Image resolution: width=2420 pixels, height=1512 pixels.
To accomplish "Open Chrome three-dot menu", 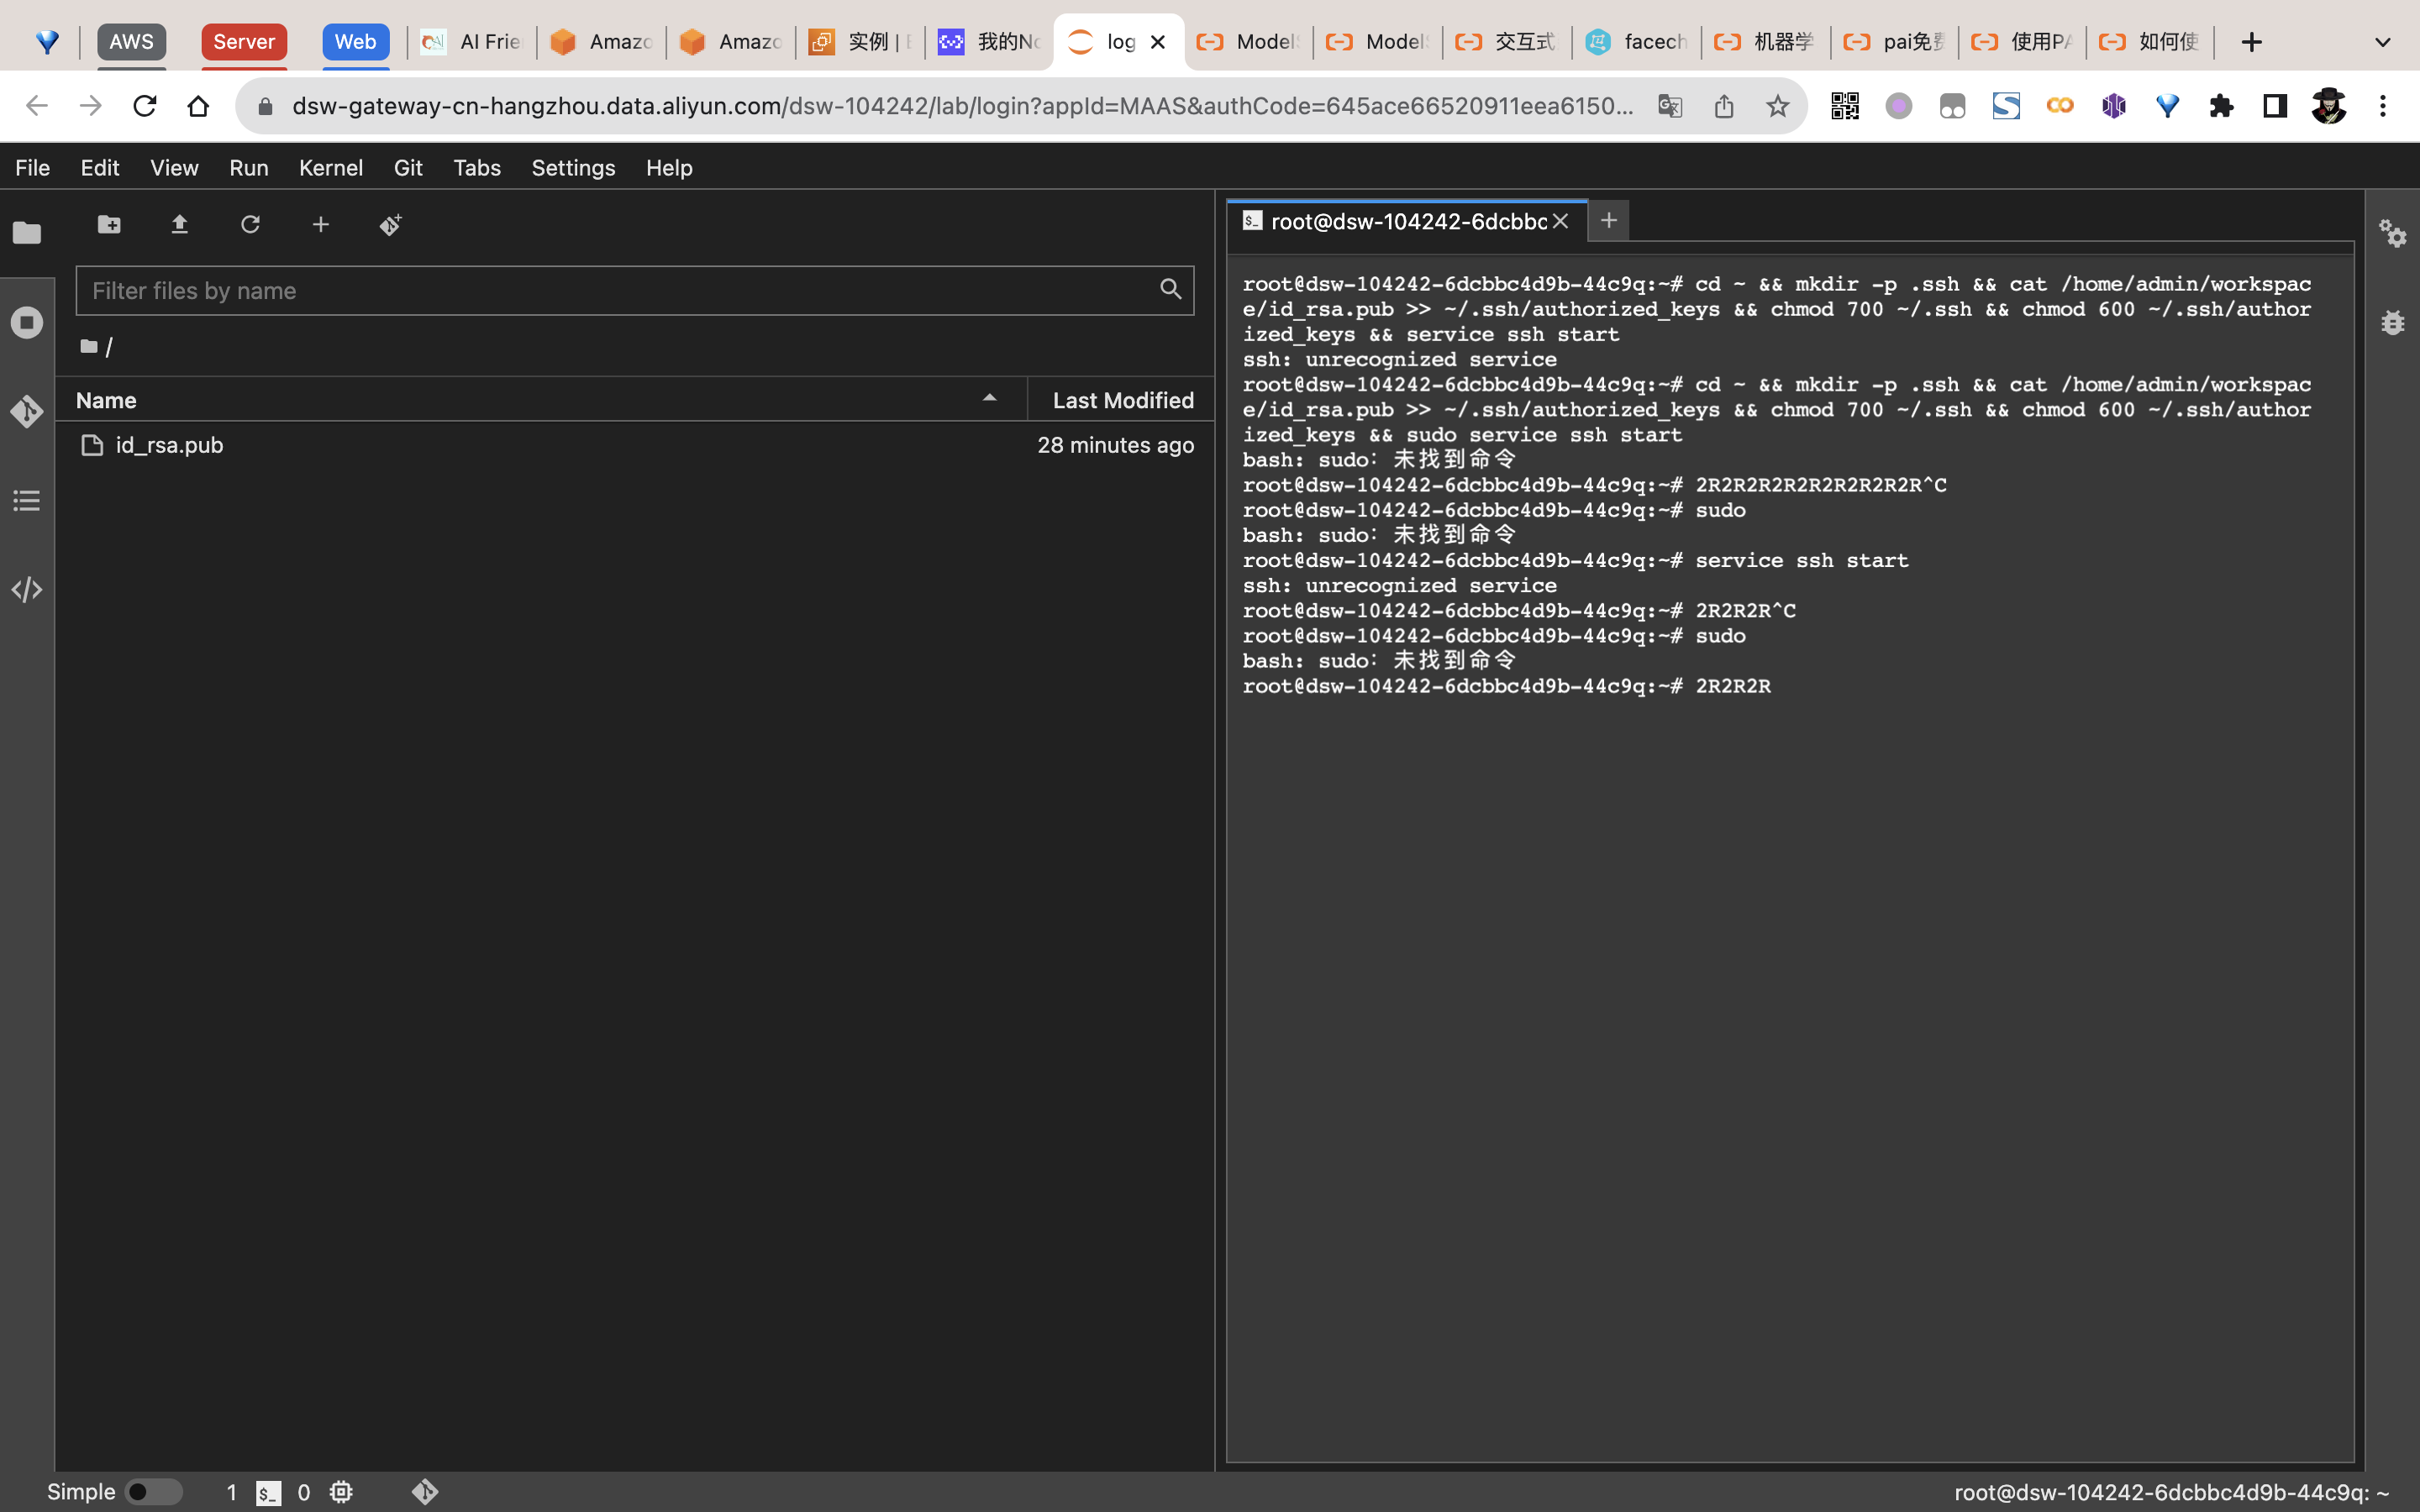I will pyautogui.click(x=2383, y=106).
